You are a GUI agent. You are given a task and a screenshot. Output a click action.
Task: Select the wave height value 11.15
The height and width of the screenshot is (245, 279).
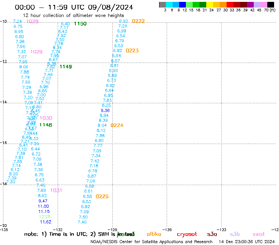(x=44, y=211)
